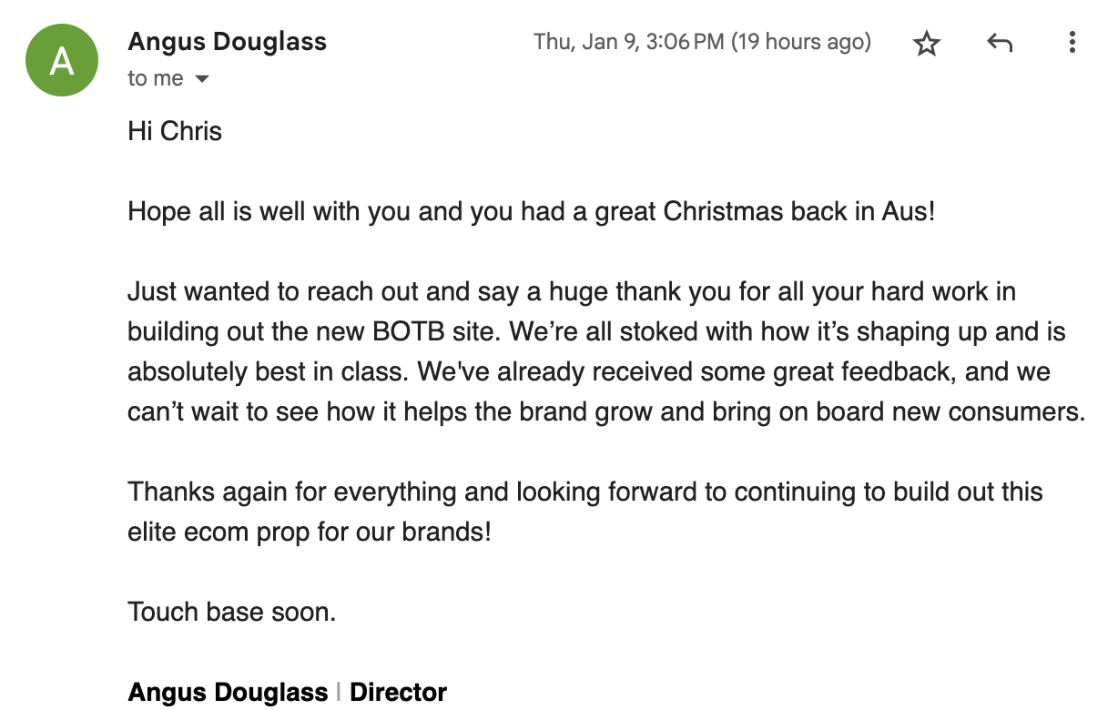Viewport: 1118px width, 710px height.
Task: Click the 'Thanks again for everything' line
Action: coord(585,492)
